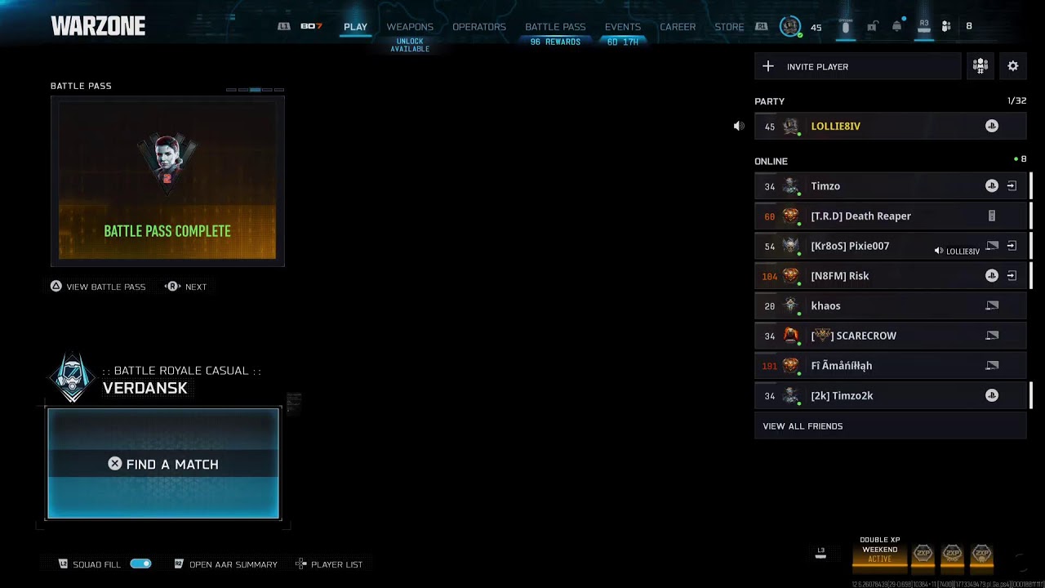Open the social friends icon showing 8
The height and width of the screenshot is (588, 1045).
947,26
